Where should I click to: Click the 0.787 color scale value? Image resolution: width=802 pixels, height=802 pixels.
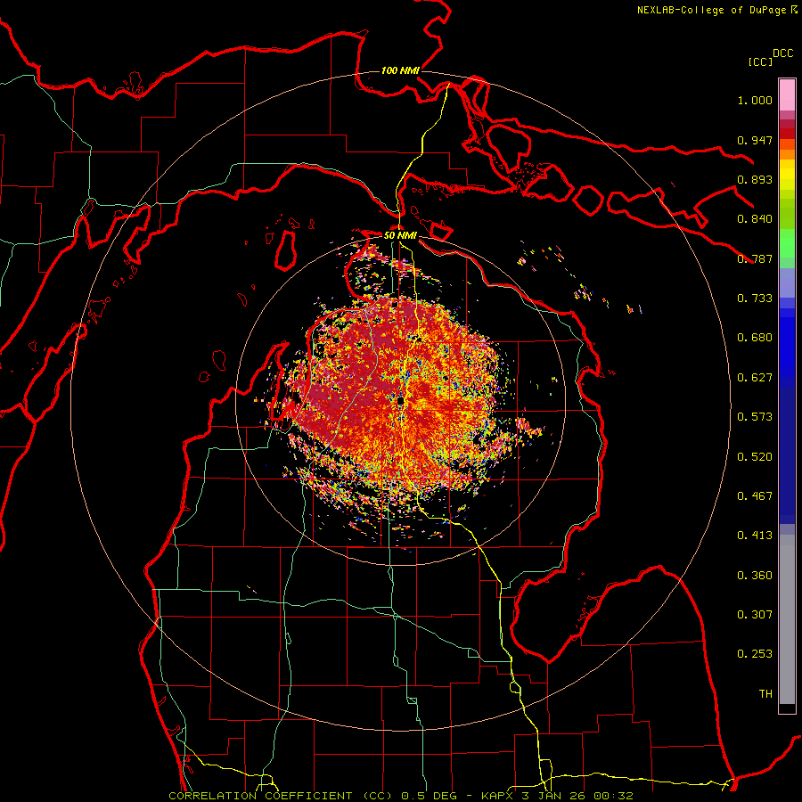755,258
